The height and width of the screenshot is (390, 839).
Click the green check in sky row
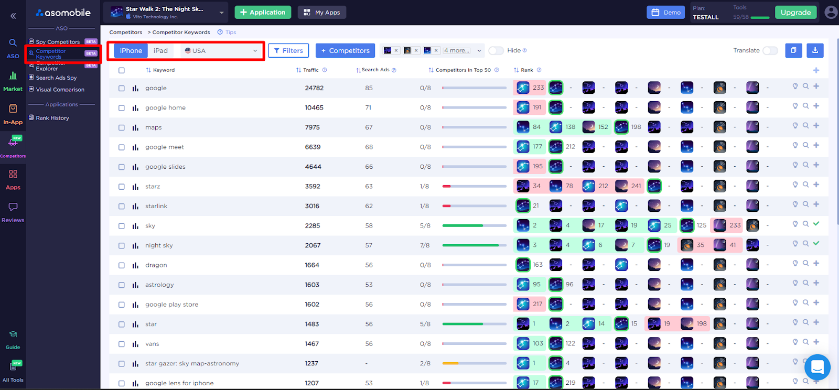tap(816, 224)
